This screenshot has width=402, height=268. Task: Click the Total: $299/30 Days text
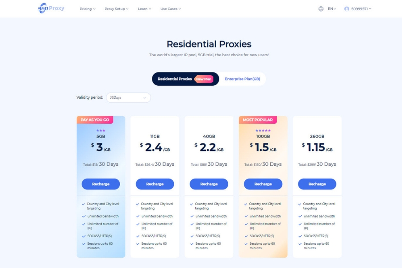coord(317,164)
